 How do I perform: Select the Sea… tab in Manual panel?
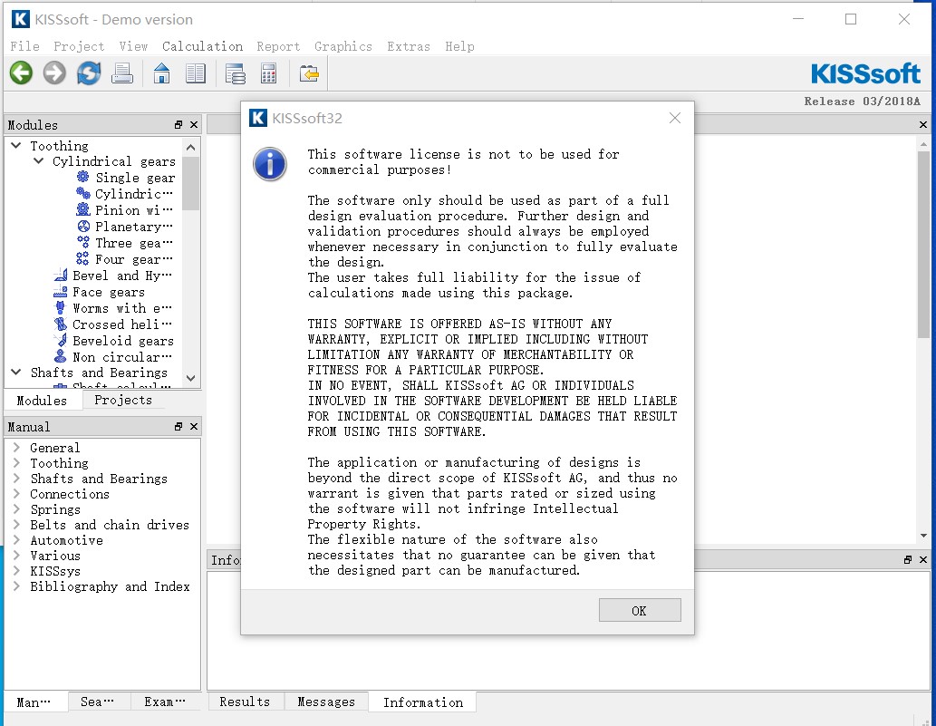point(97,702)
